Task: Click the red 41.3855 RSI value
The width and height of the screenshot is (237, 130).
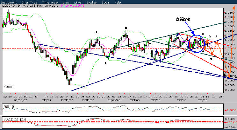Action: 231,110
